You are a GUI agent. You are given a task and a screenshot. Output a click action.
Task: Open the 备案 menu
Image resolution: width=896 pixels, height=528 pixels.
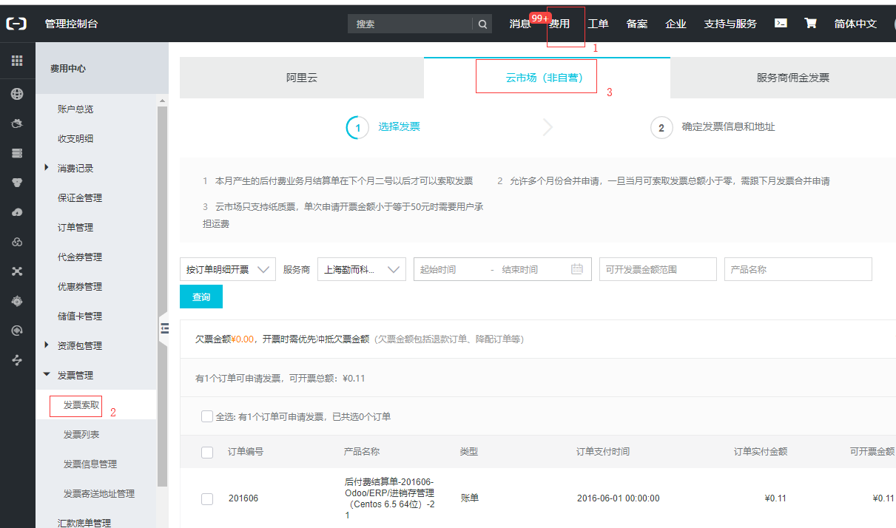[637, 24]
